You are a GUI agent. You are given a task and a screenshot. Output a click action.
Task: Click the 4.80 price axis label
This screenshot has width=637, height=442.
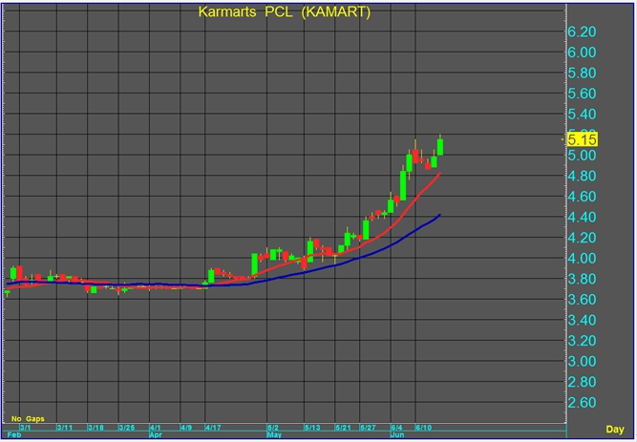(x=582, y=176)
